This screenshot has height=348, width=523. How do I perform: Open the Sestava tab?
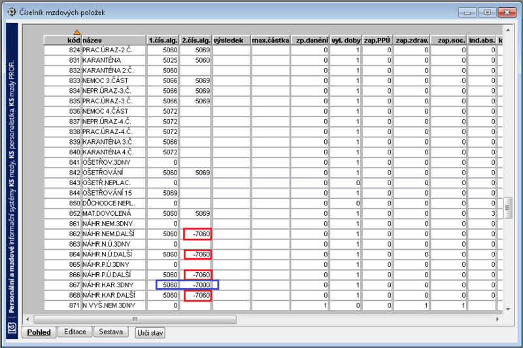[110, 332]
